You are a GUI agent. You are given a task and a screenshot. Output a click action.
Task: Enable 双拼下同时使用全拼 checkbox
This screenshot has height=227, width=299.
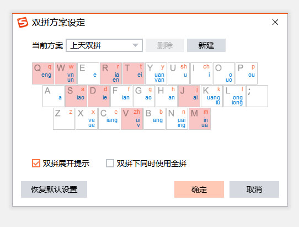pyautogui.click(x=110, y=163)
